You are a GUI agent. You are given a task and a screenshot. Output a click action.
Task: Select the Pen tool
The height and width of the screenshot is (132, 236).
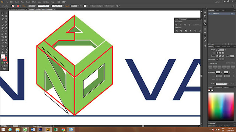[3, 19]
